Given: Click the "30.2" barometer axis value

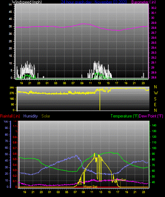Looking at the screenshot, I should (x=154, y=8).
